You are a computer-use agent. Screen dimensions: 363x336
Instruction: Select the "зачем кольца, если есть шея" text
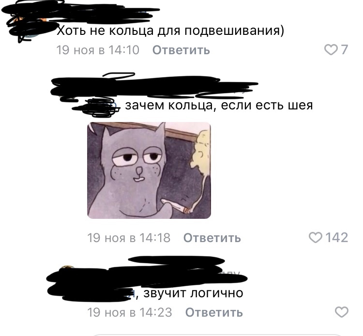(219, 106)
